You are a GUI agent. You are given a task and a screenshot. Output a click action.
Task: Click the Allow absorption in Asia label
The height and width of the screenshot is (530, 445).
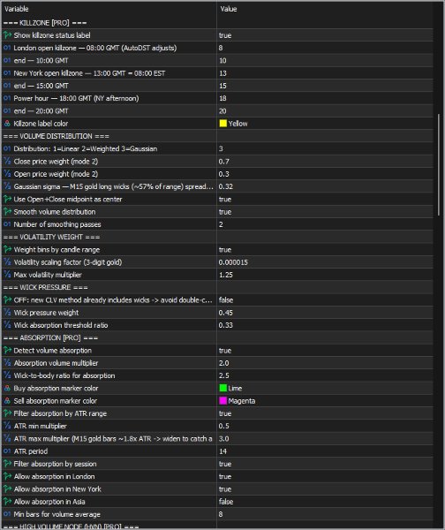(x=49, y=502)
